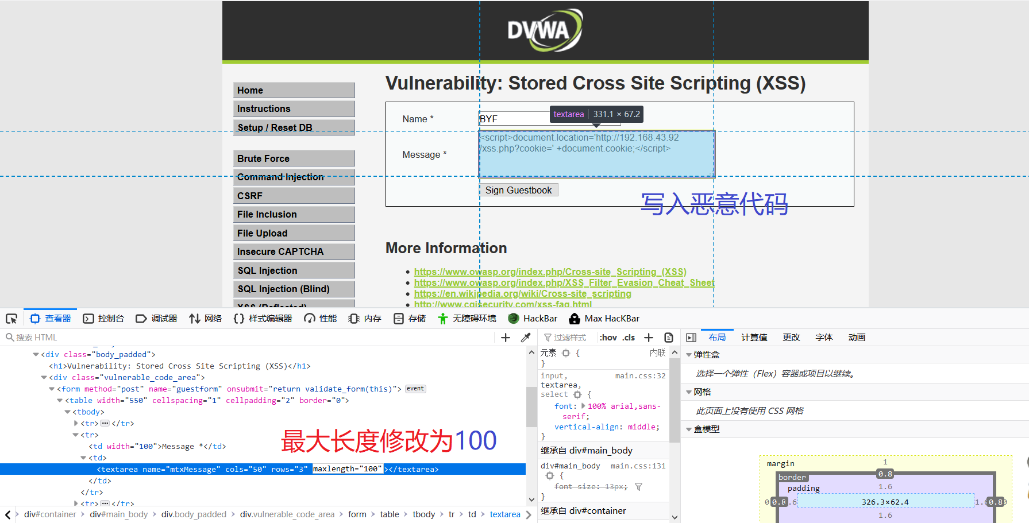
Task: Switch to the 控制台 console tab
Action: (x=103, y=319)
